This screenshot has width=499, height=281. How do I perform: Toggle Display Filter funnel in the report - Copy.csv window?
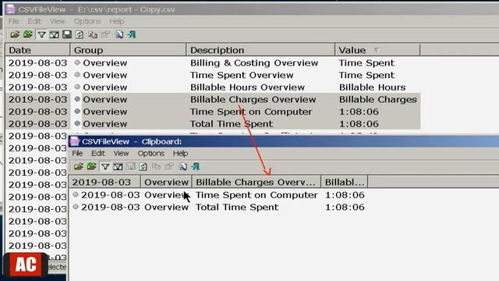coord(41,34)
